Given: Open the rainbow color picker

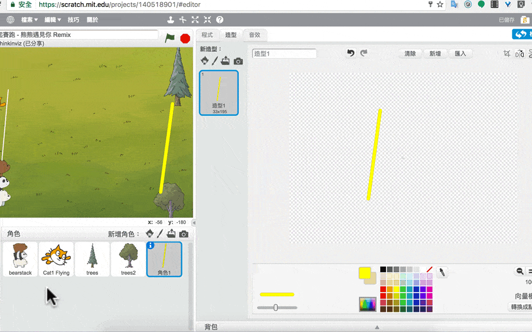Looking at the screenshot, I should pyautogui.click(x=368, y=304).
